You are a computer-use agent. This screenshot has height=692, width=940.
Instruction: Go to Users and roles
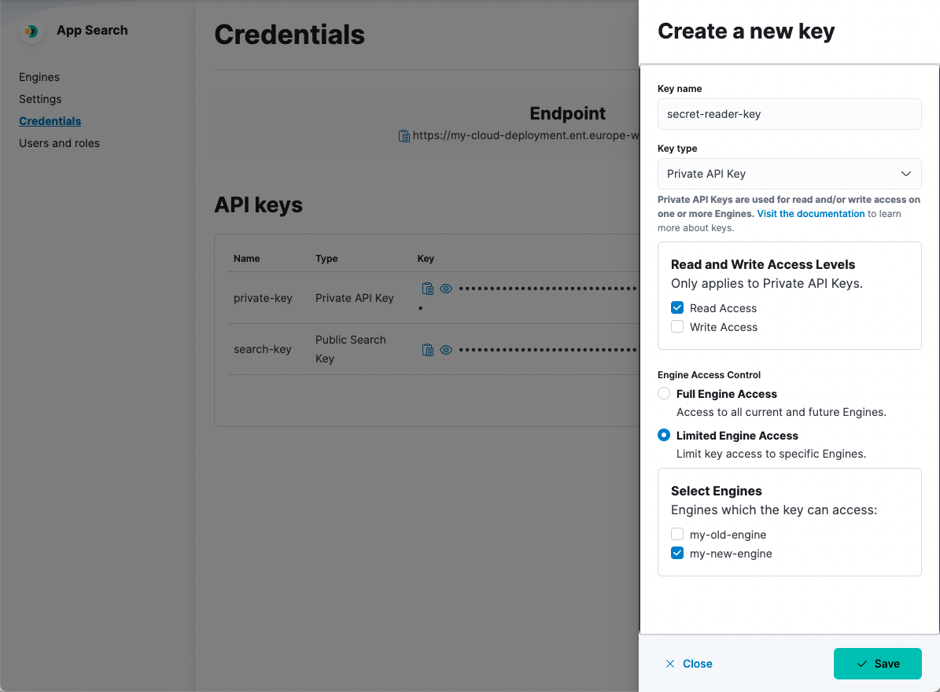coord(59,142)
